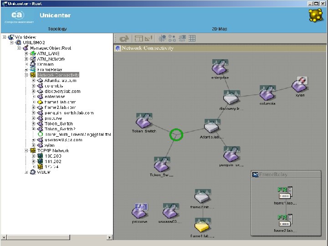Select frame2.lab.com in the tree
Screen dimensions: 328x246
60,108
